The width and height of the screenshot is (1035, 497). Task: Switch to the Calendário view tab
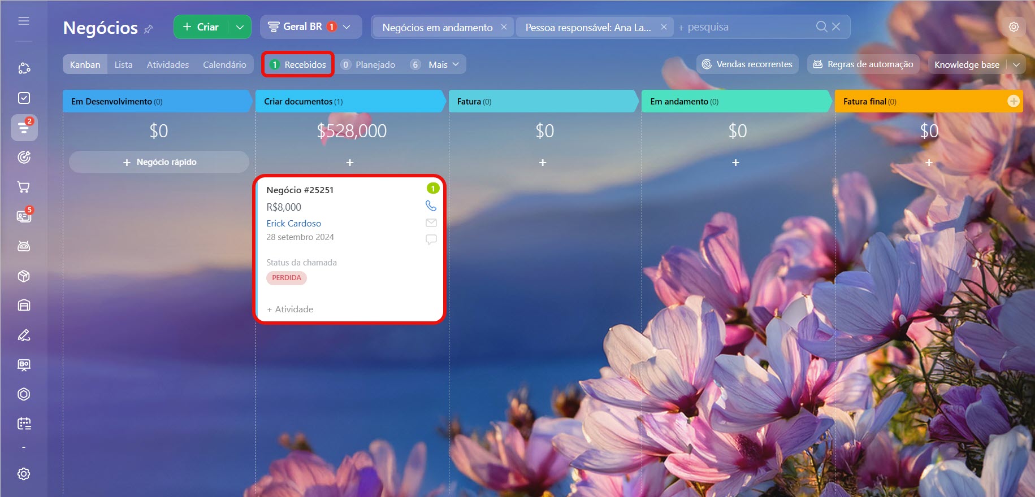tap(224, 64)
